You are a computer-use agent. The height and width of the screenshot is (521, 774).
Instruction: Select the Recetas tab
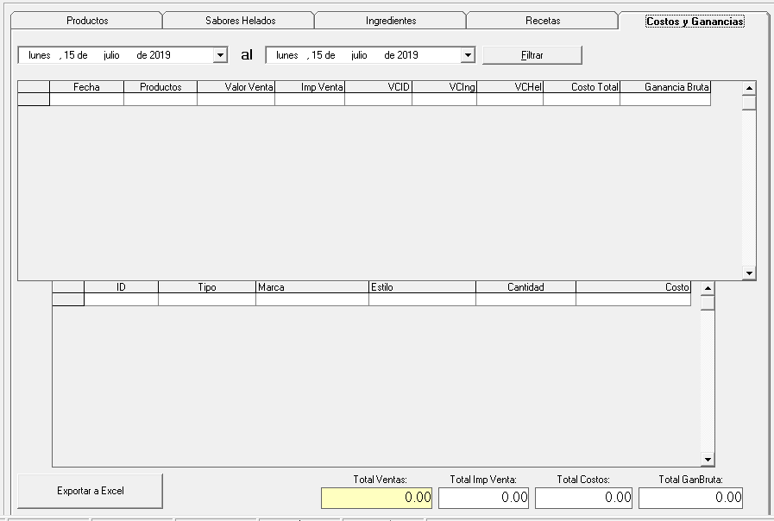point(542,21)
